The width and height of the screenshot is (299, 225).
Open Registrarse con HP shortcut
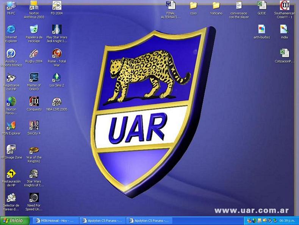11,82
